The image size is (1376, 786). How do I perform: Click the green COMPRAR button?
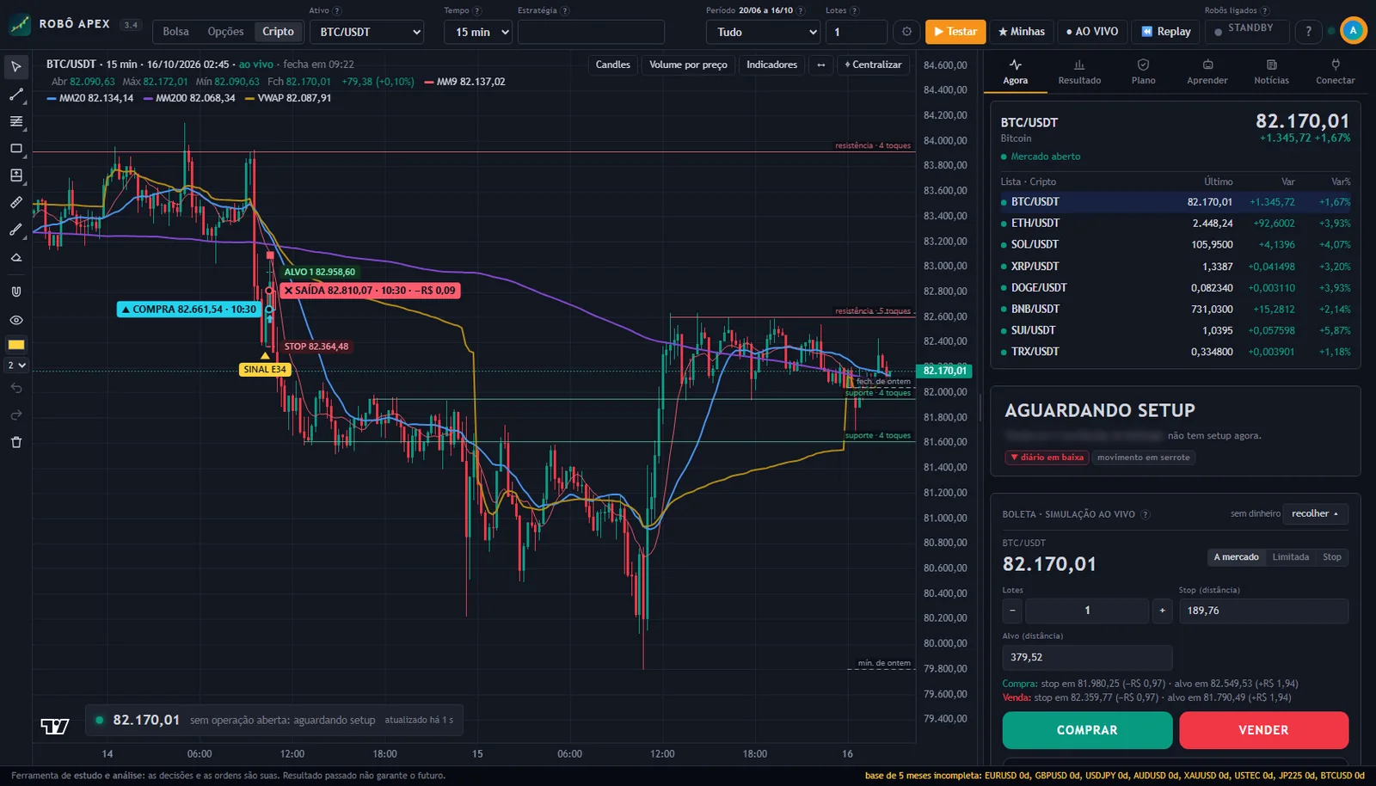1087,730
